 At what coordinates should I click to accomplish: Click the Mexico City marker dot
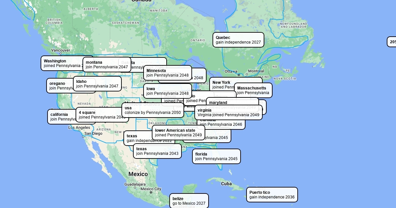pos(151,192)
